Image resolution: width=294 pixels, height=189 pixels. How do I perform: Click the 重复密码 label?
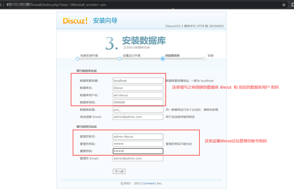coord(86,151)
